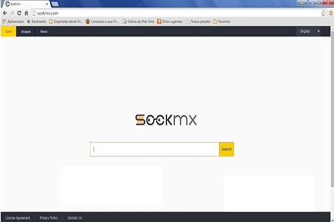The image size is (334, 222).
Task: Click the yellow Search button
Action: click(x=227, y=149)
